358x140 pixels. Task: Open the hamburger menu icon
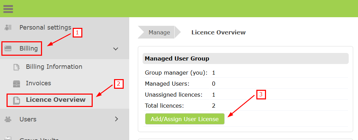click(x=8, y=9)
